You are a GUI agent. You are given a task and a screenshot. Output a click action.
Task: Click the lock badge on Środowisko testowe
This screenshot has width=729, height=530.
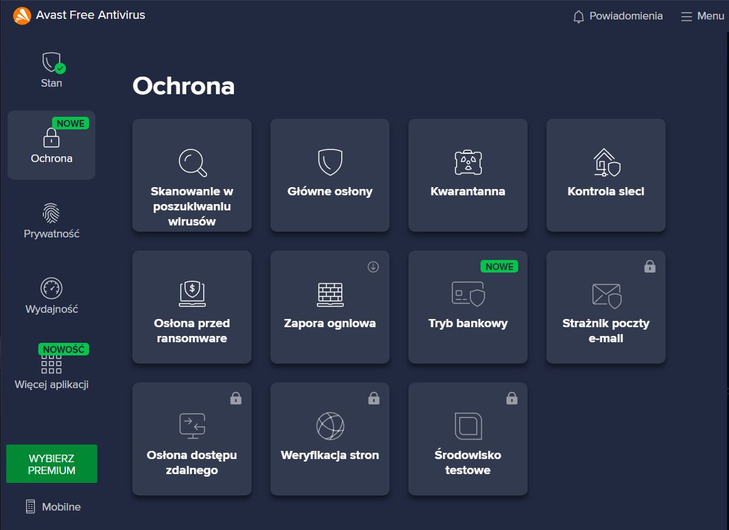[512, 398]
